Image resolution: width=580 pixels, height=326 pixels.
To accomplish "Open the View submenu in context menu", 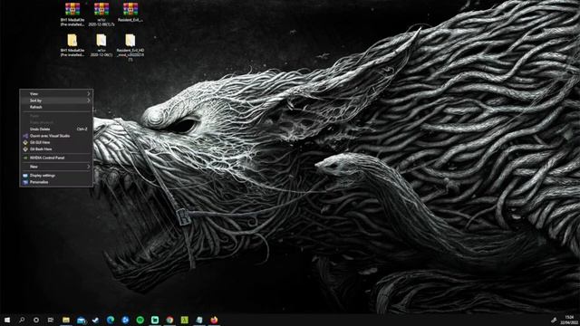I will (56, 94).
